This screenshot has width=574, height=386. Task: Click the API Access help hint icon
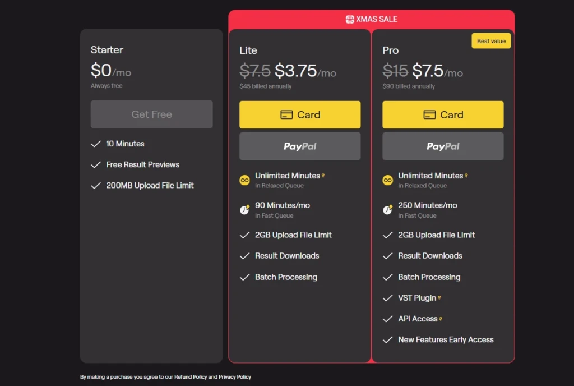pos(441,319)
